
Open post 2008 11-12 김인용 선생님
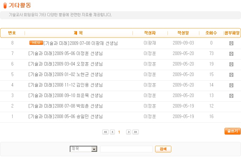[65, 85]
